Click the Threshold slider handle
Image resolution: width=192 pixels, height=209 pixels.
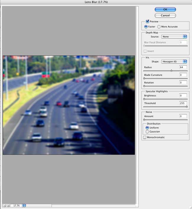187,107
